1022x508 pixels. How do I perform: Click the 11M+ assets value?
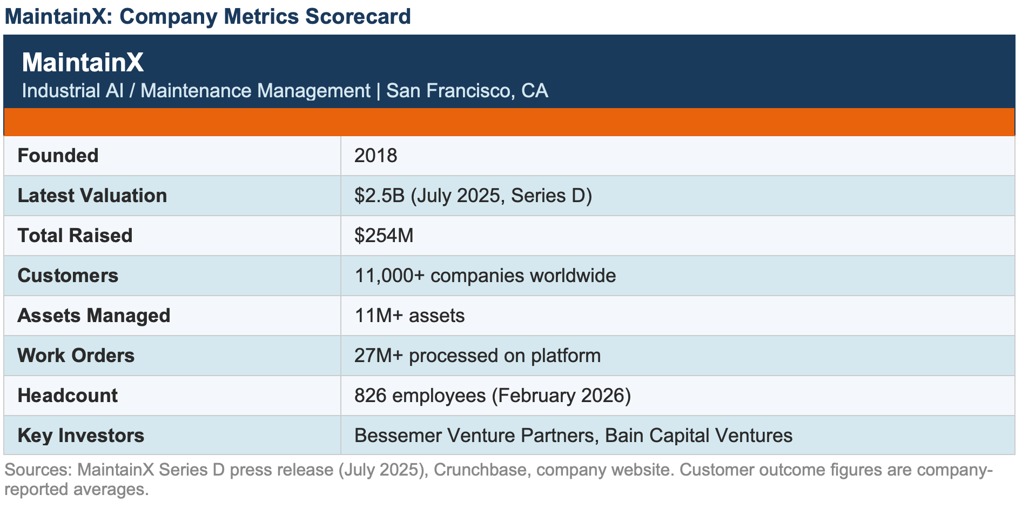click(x=409, y=316)
